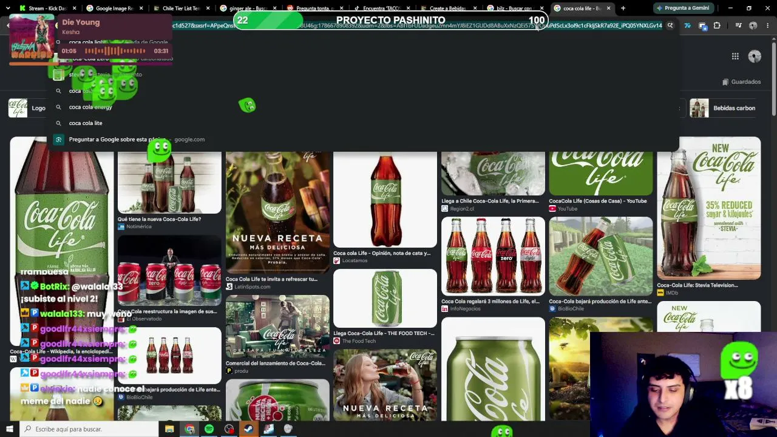Click the LatinSpots.com source icon
The height and width of the screenshot is (437, 777).
click(x=229, y=287)
